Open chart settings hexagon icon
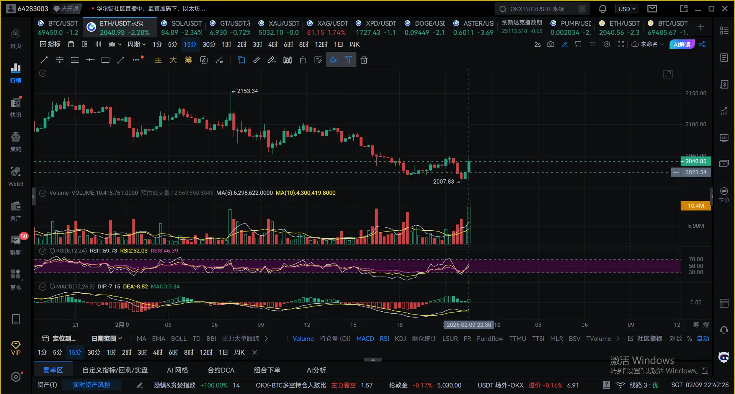The width and height of the screenshot is (735, 394). click(x=607, y=44)
